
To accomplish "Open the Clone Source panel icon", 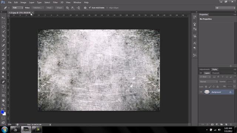I will pos(195,36).
